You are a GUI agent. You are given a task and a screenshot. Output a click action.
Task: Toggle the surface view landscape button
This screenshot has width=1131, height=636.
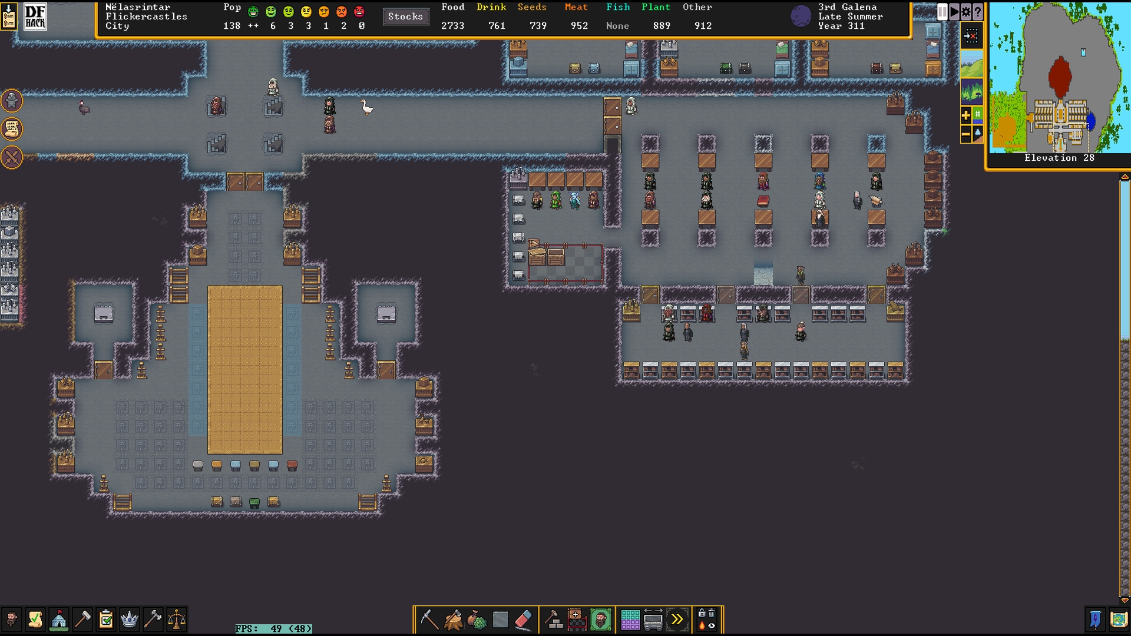point(971,64)
